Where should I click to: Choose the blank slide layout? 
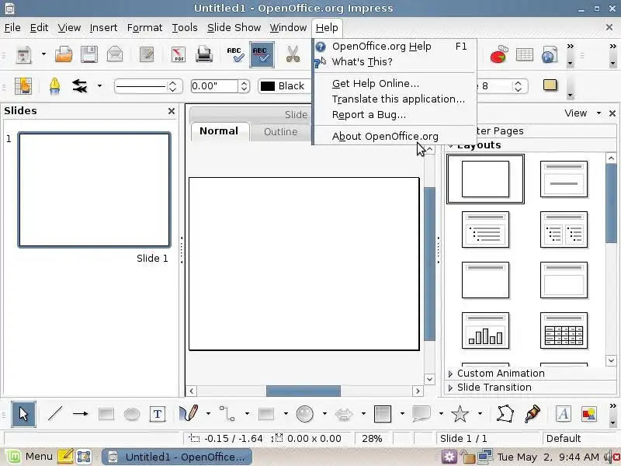tap(485, 179)
